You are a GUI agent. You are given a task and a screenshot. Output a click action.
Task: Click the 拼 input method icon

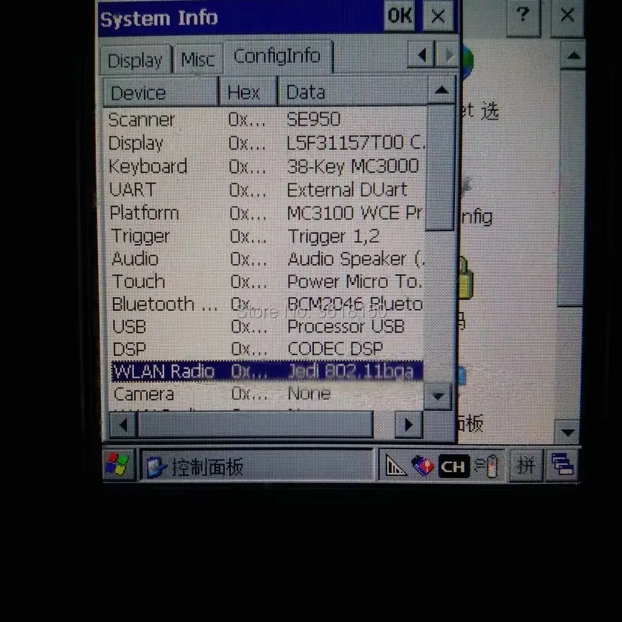(x=526, y=465)
